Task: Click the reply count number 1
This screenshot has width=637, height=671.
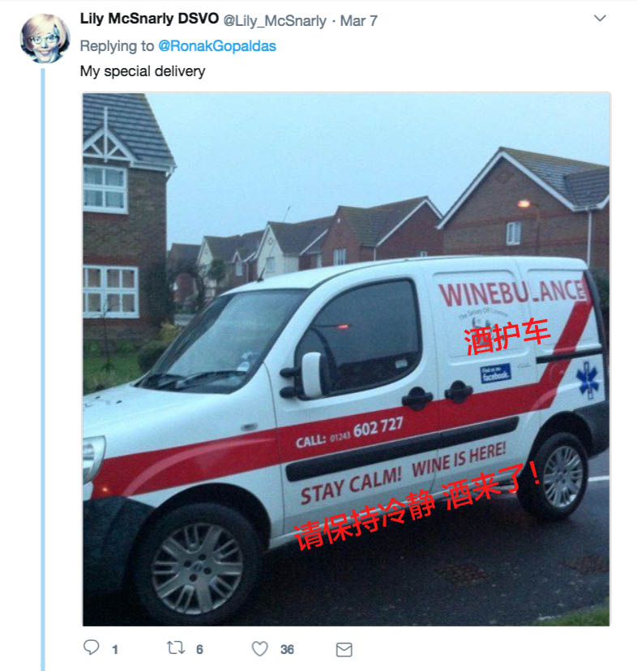Action: pyautogui.click(x=115, y=650)
